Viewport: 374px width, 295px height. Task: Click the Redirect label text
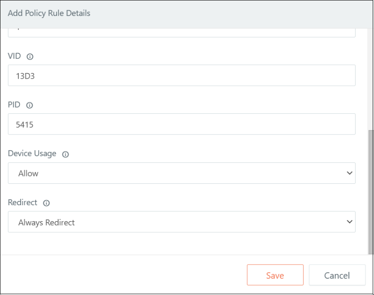pyautogui.click(x=23, y=202)
